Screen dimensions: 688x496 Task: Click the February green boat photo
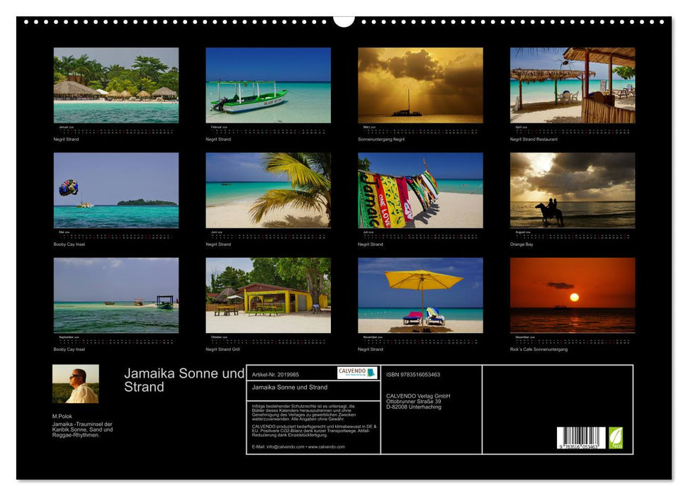click(267, 85)
